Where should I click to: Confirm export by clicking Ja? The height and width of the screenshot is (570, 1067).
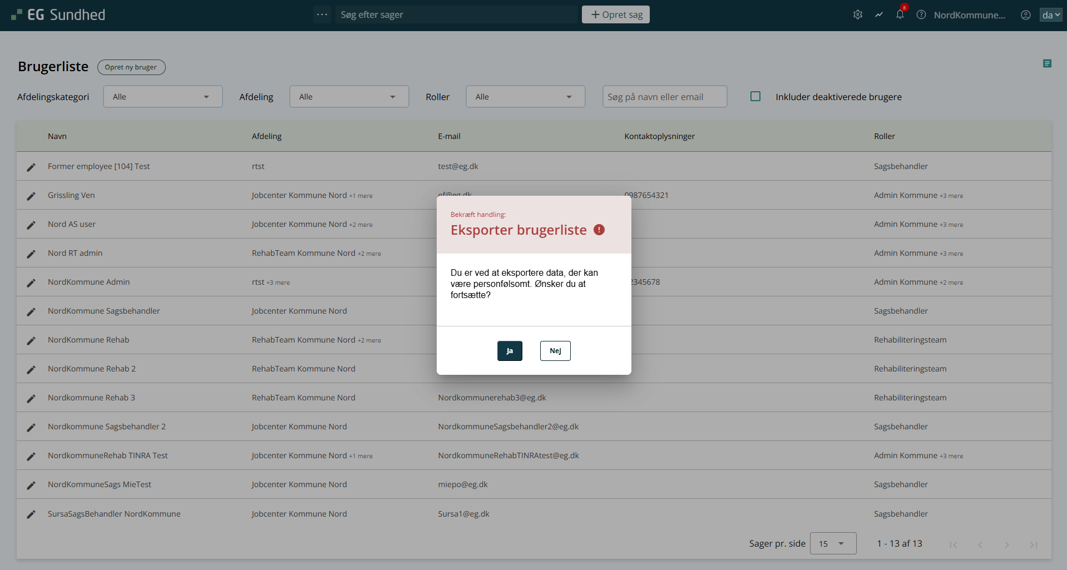[510, 351]
